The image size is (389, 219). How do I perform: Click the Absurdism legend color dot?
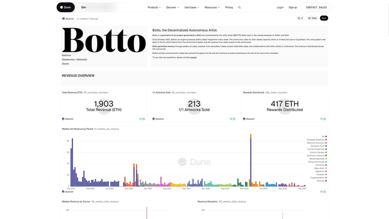[326, 168]
